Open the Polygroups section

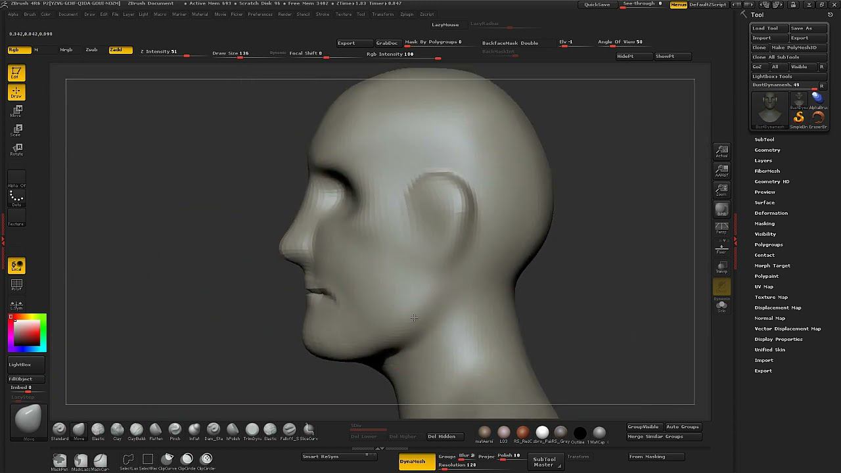click(x=768, y=244)
